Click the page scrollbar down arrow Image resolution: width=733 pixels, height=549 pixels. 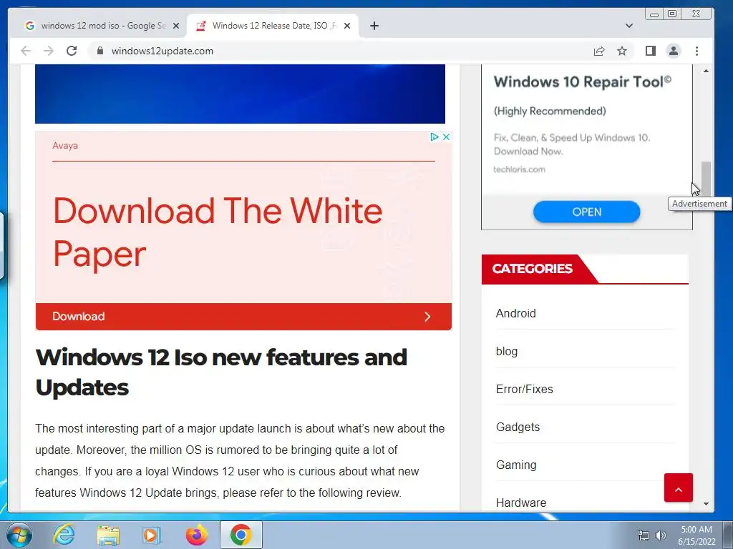[706, 504]
